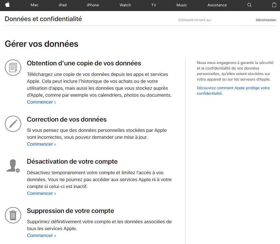Click the Connecté en tant que text

pyautogui.click(x=195, y=20)
